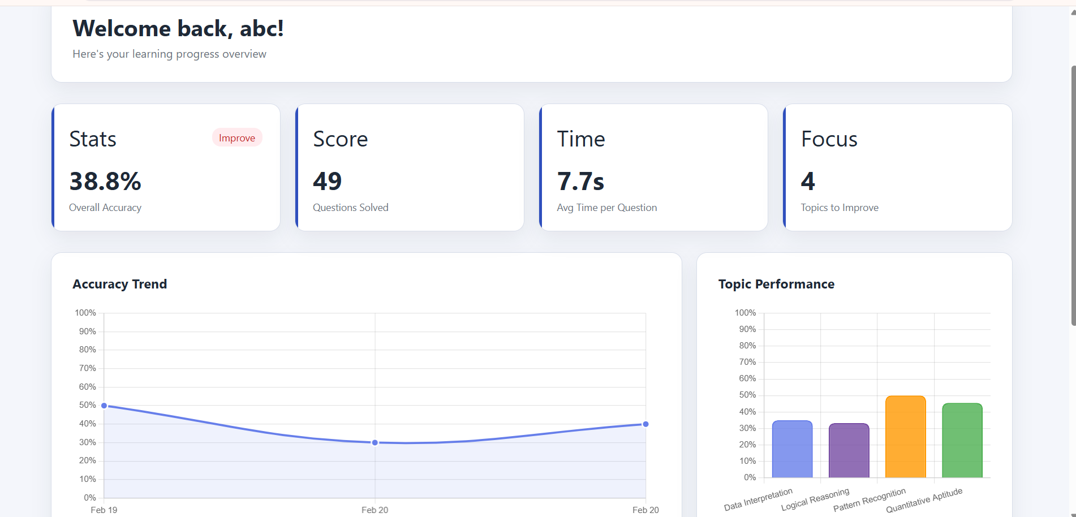Click the Topic Performance chart heading
Screen dimensions: 1076x517
click(776, 284)
